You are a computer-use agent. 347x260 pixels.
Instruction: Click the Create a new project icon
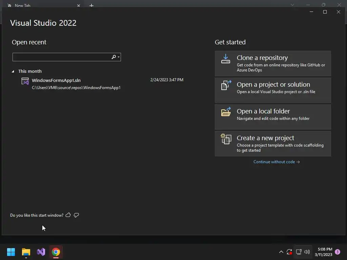(x=226, y=139)
